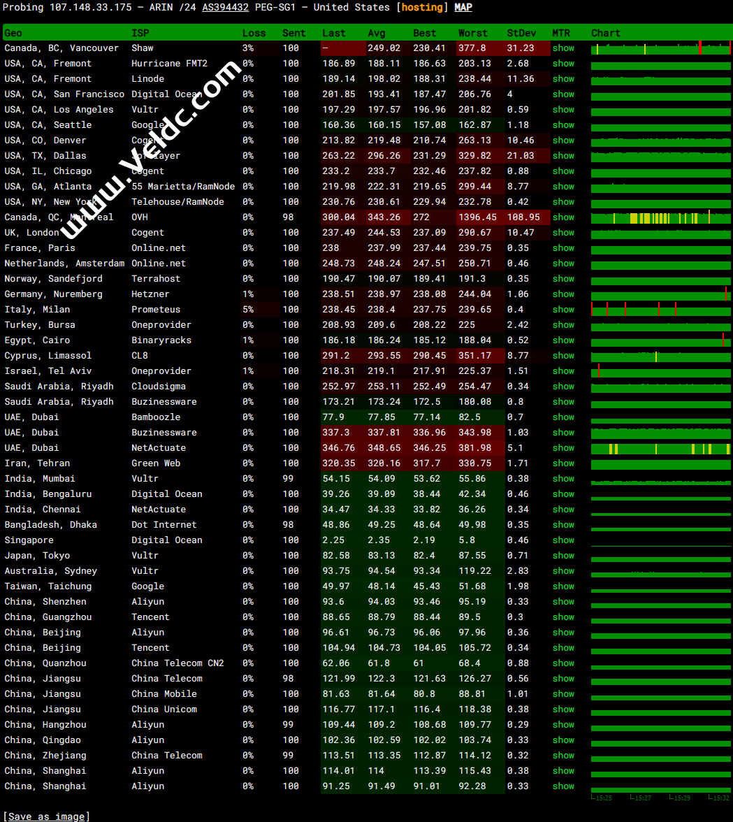Open MTR for Italy Milan Prometeus
This screenshot has height=822, width=733.
pos(563,310)
